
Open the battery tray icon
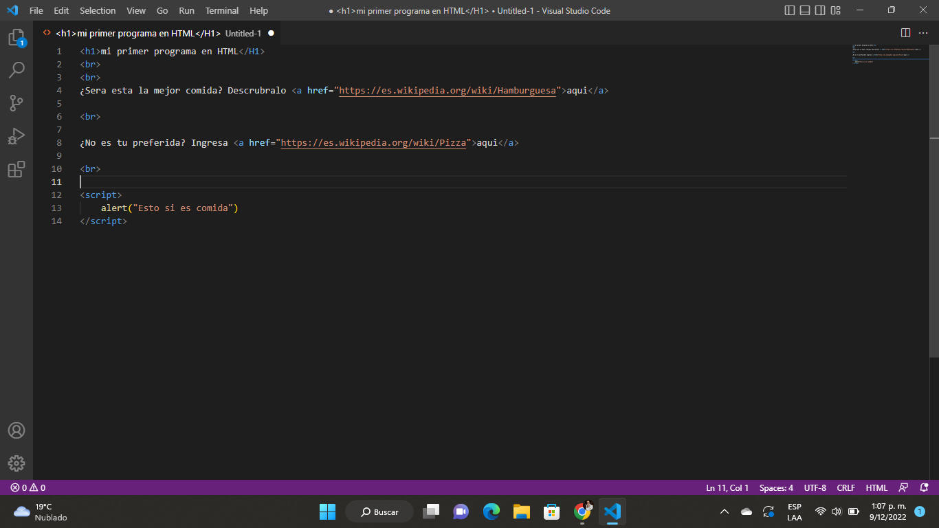coord(854,511)
